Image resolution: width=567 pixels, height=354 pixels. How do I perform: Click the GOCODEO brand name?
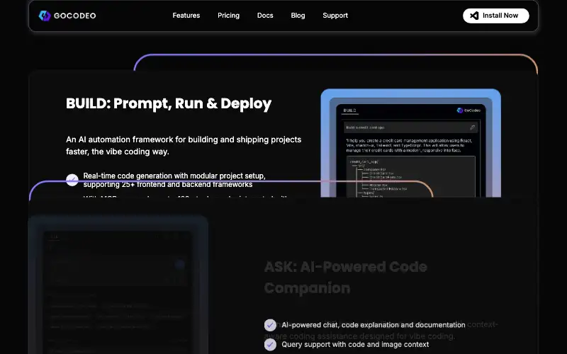75,16
